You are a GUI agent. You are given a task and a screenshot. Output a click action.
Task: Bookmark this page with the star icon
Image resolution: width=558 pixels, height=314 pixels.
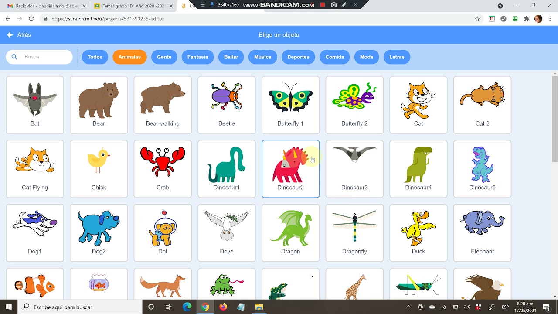pos(477,19)
